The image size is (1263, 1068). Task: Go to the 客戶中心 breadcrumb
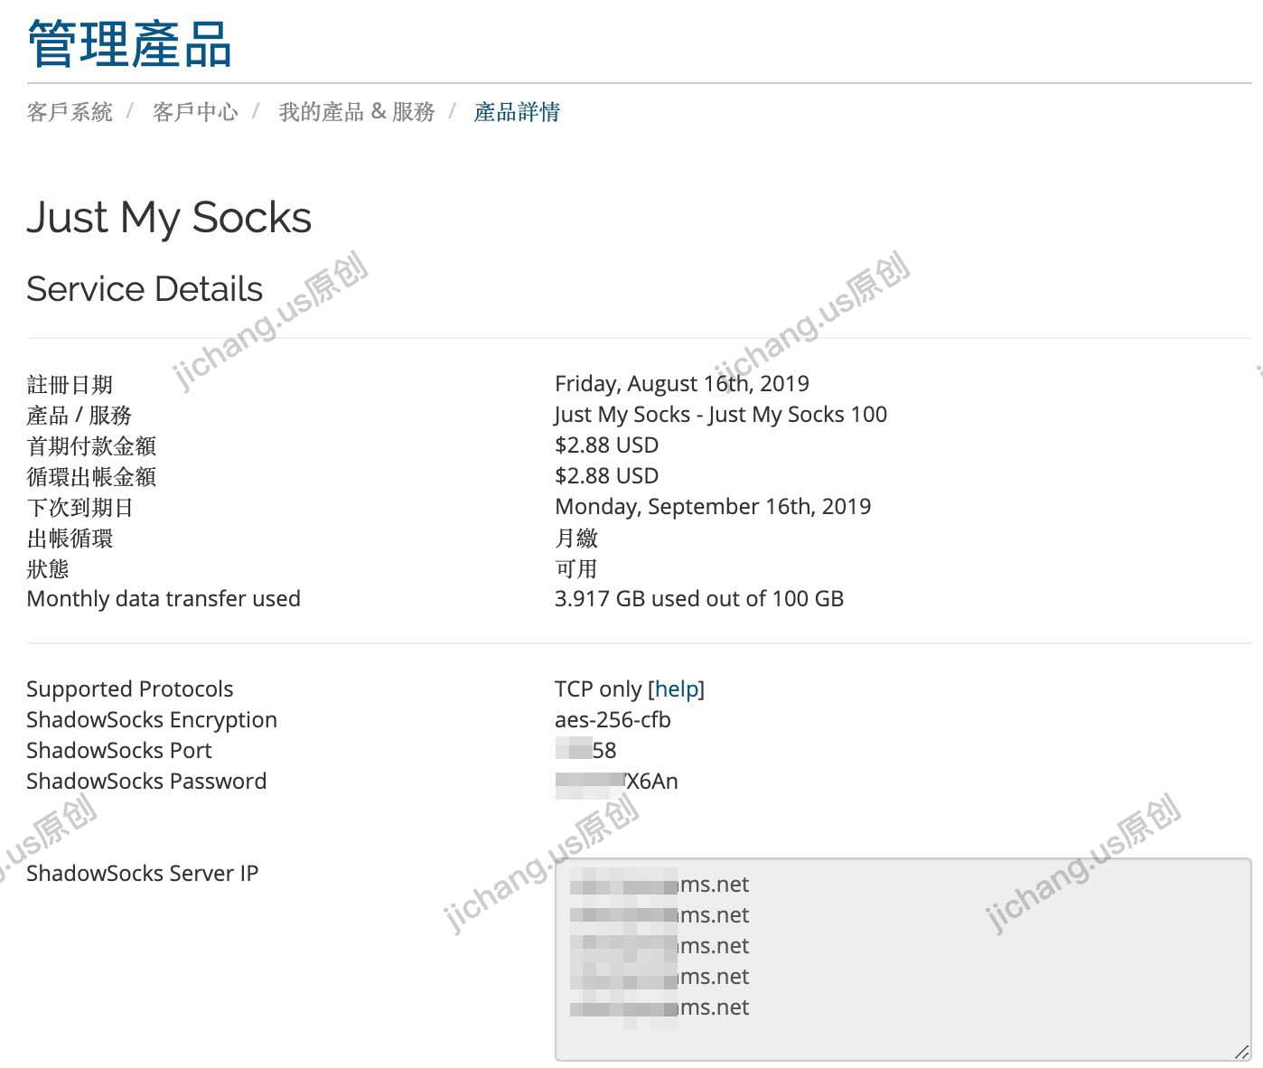tap(195, 112)
